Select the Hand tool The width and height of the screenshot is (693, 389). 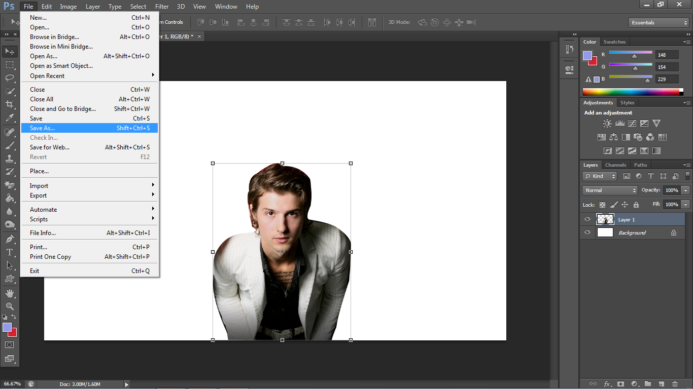[10, 293]
